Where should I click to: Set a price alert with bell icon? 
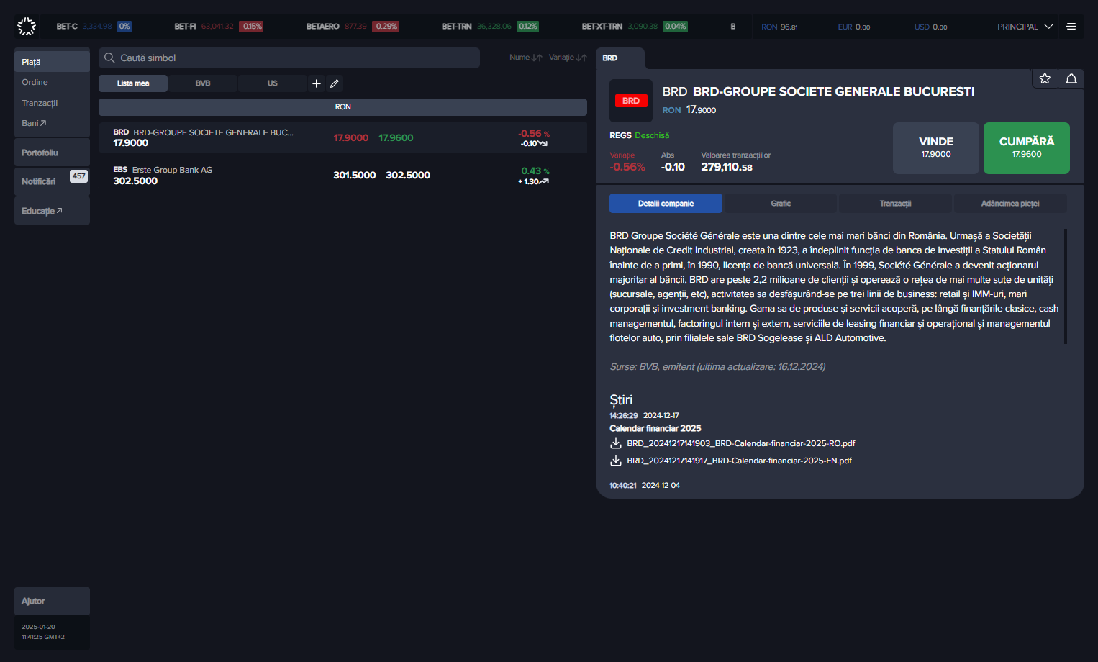tap(1071, 78)
